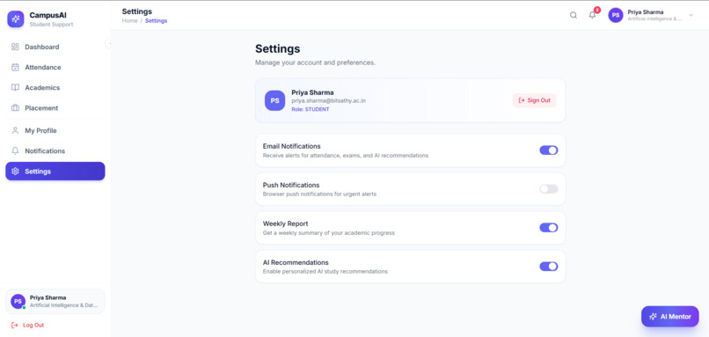709x337 pixels.
Task: Click 'Browser push notifications for urgent alerts'
Action: [x=319, y=194]
